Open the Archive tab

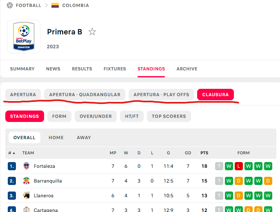(x=187, y=69)
